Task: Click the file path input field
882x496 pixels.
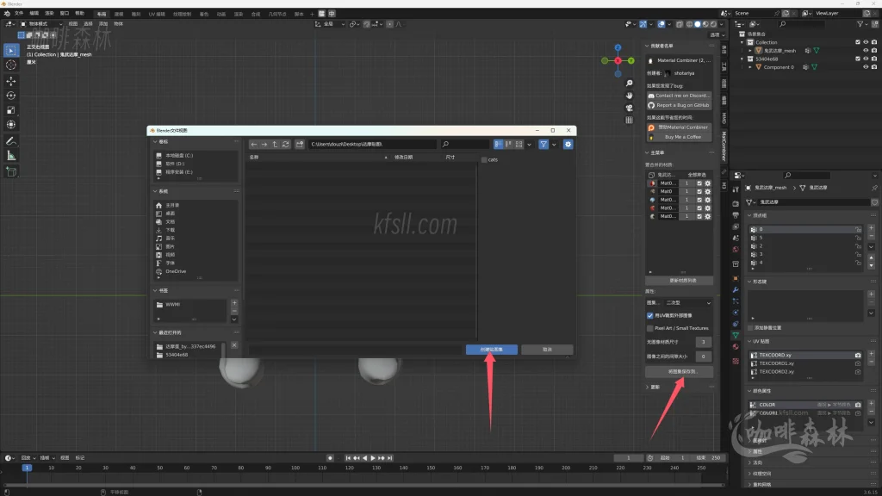Action: point(372,145)
